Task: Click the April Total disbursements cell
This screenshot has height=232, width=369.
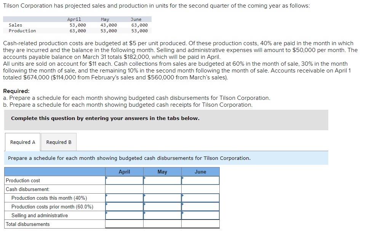Action: click(125, 224)
